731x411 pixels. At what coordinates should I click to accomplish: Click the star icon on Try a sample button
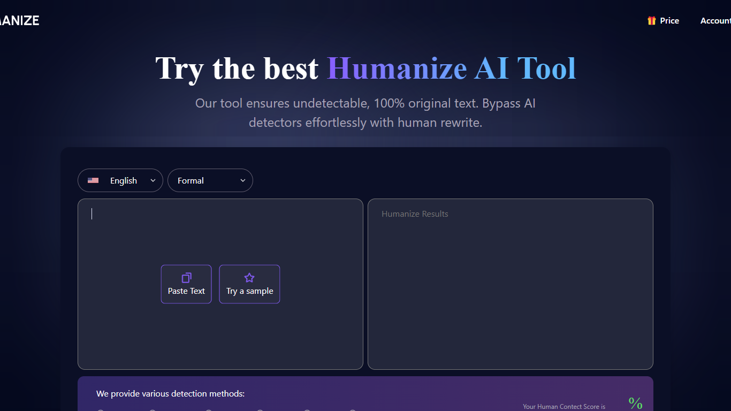(249, 278)
